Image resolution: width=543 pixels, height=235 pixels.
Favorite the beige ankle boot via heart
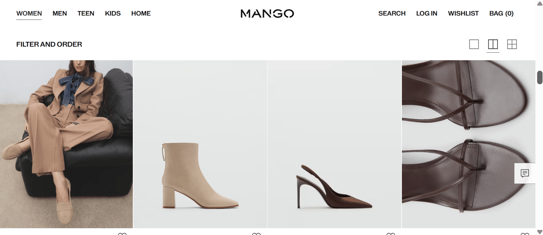pyautogui.click(x=256, y=234)
